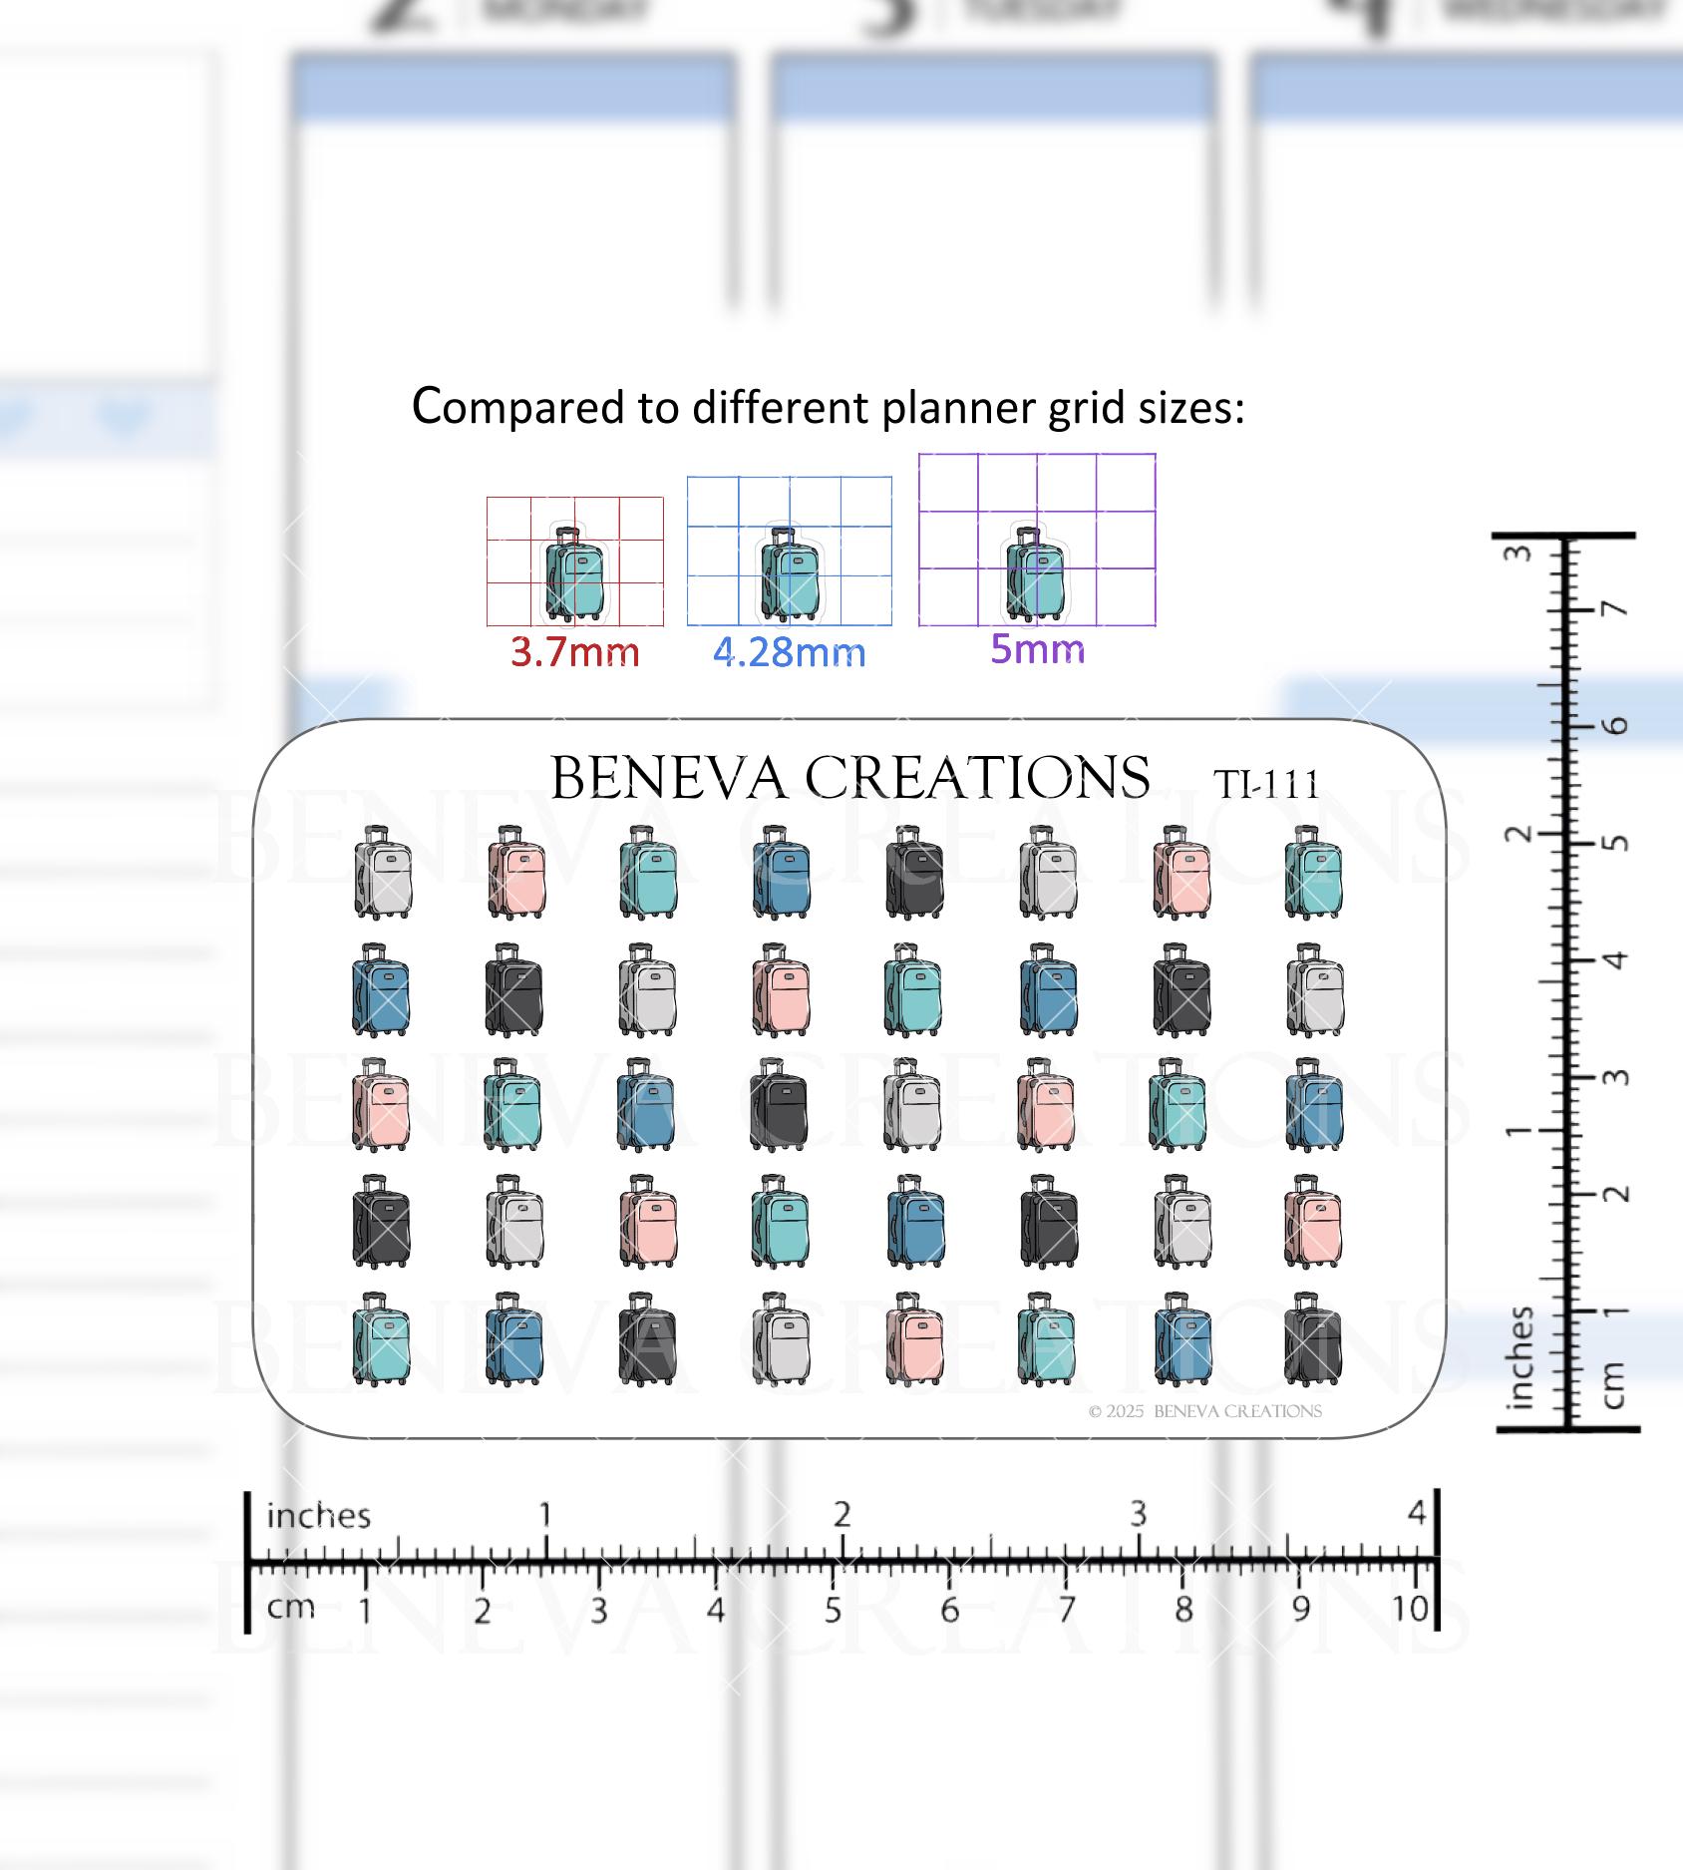The width and height of the screenshot is (1683, 1870).
Task: Select the black suitcase starting the fourth sticker row
Action: [x=382, y=1222]
